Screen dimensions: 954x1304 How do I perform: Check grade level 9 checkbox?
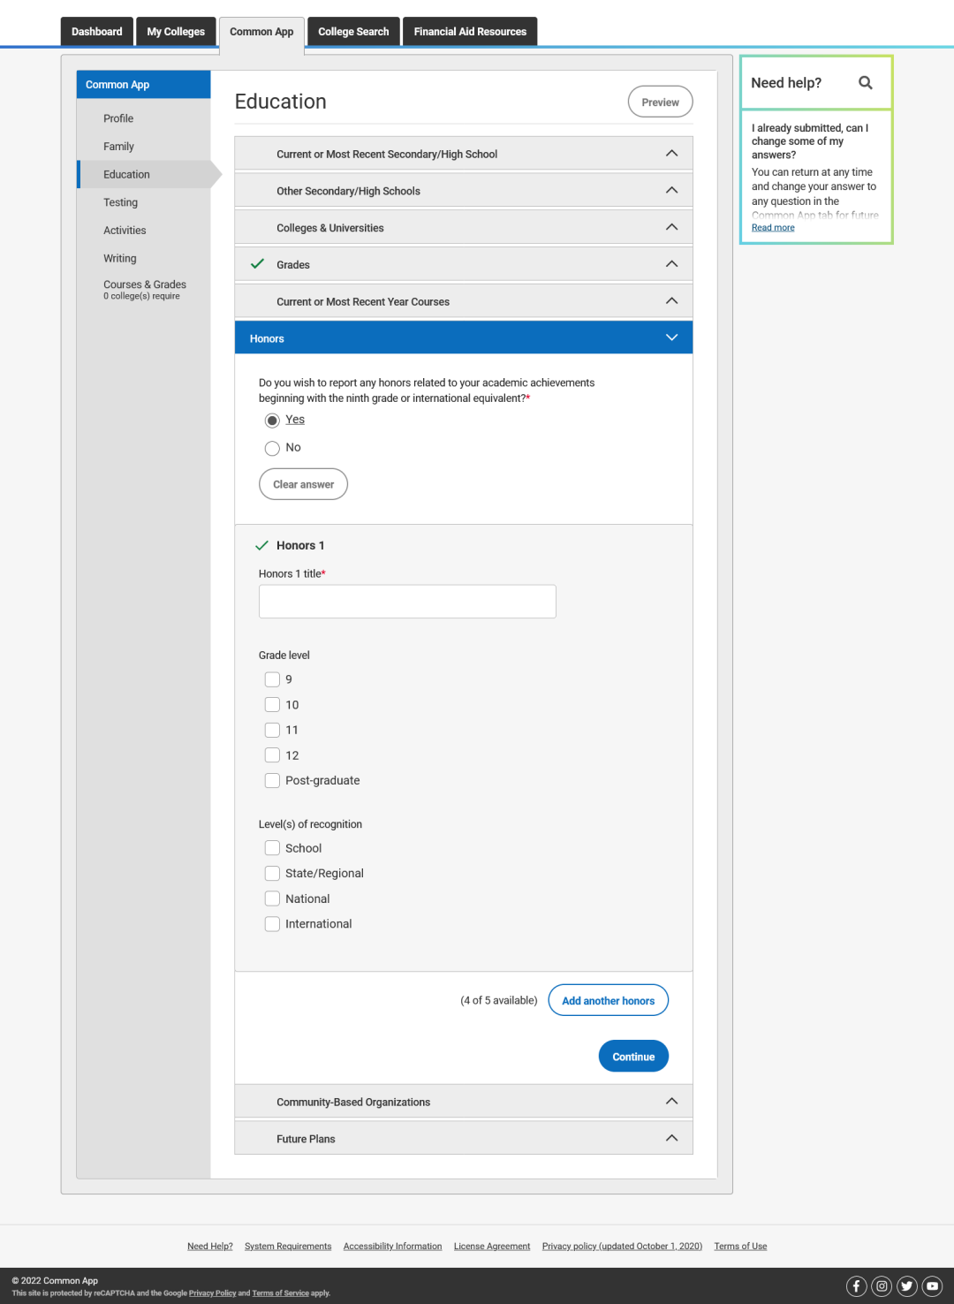pyautogui.click(x=272, y=679)
